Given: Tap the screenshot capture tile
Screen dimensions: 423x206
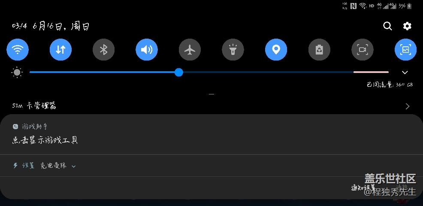Looking at the screenshot, I should pyautogui.click(x=406, y=50).
